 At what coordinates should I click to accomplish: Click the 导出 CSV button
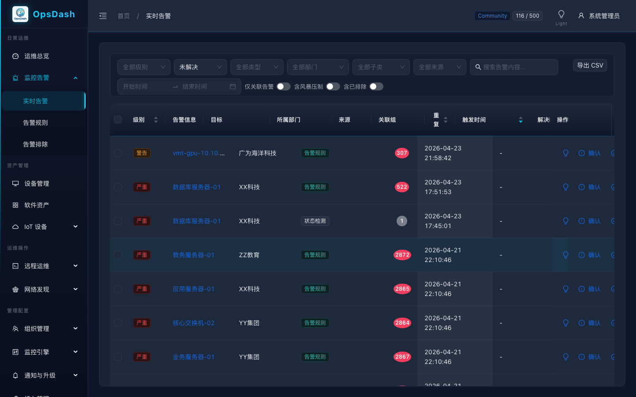(x=590, y=65)
